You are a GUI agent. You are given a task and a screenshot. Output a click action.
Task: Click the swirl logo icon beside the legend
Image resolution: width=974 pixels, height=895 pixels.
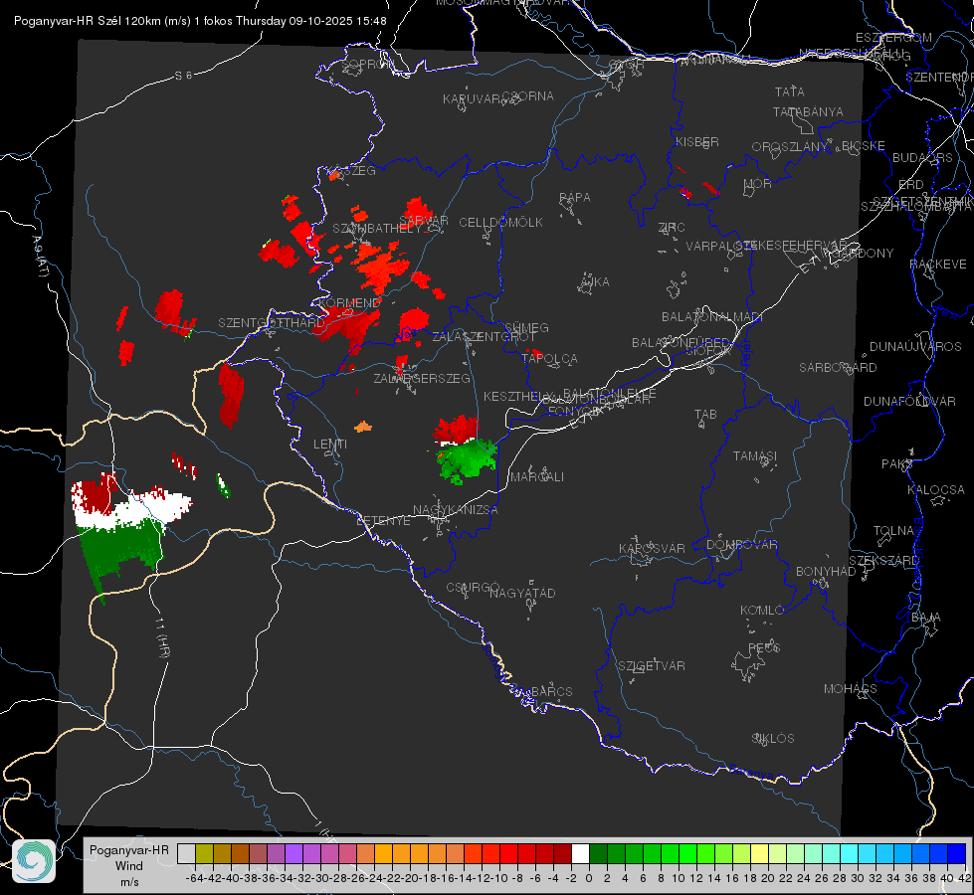click(x=34, y=861)
